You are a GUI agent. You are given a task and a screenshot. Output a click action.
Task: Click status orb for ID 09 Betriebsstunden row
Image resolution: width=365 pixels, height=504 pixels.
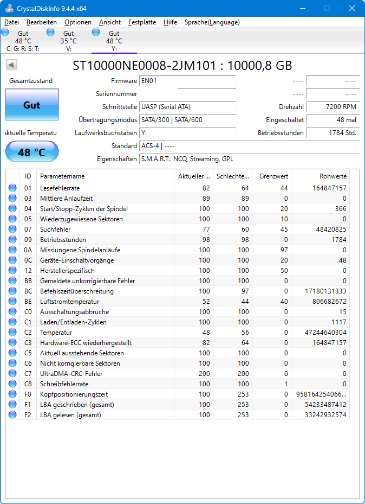pyautogui.click(x=12, y=239)
